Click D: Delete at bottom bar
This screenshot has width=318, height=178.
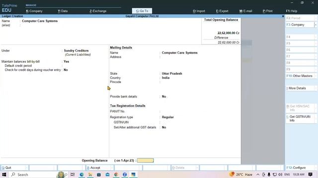coord(184,168)
